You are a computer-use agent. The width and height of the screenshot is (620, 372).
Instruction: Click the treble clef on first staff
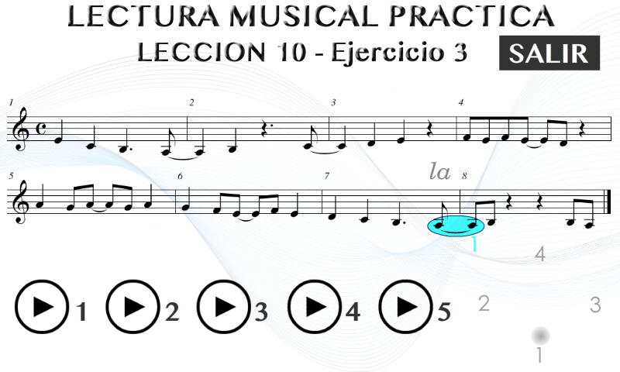tap(22, 129)
